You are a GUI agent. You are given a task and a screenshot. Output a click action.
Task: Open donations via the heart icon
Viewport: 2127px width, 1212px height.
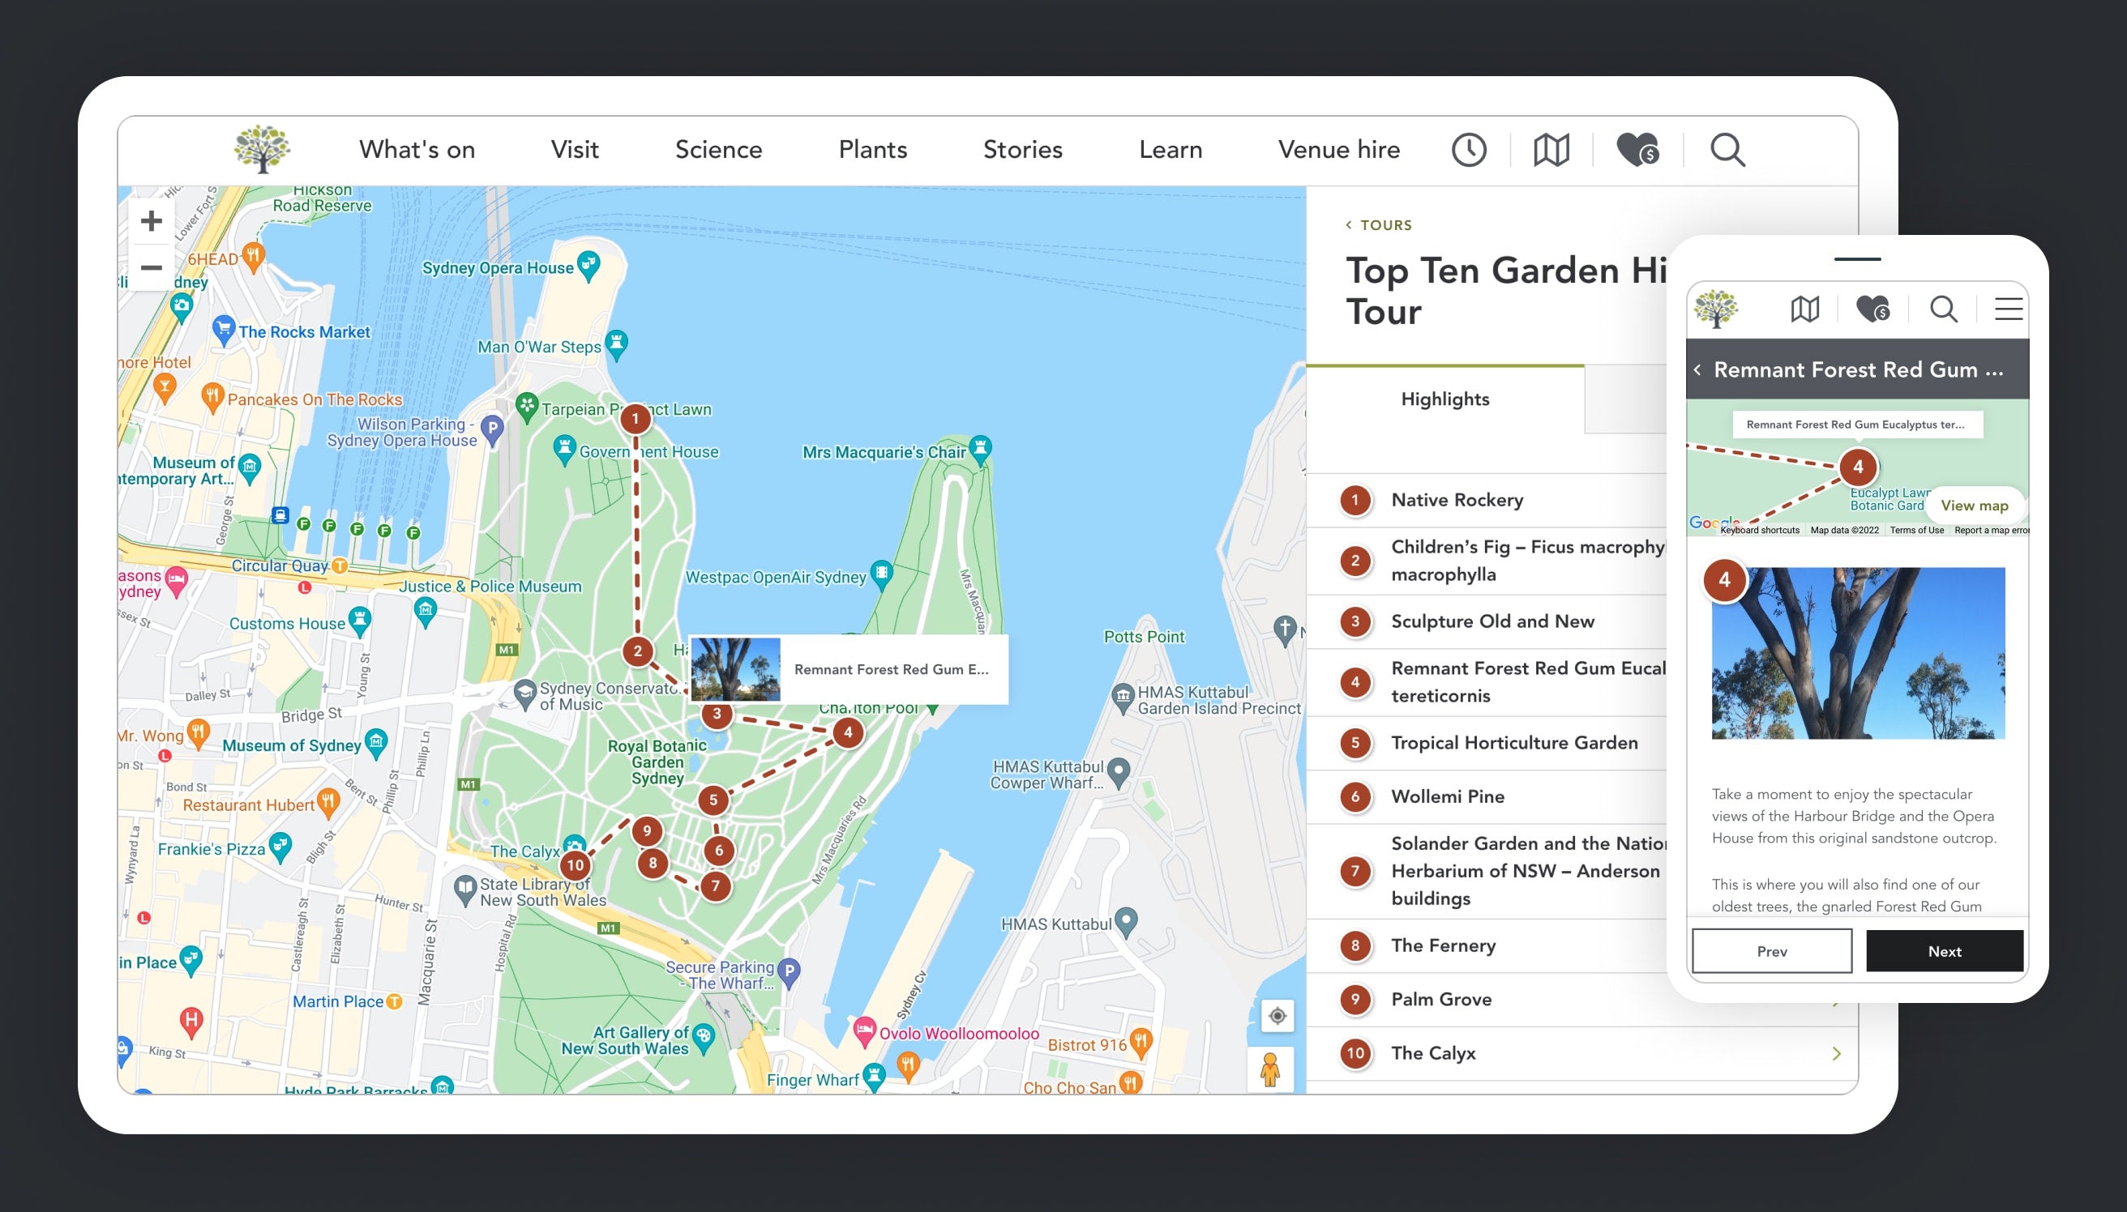click(1637, 150)
